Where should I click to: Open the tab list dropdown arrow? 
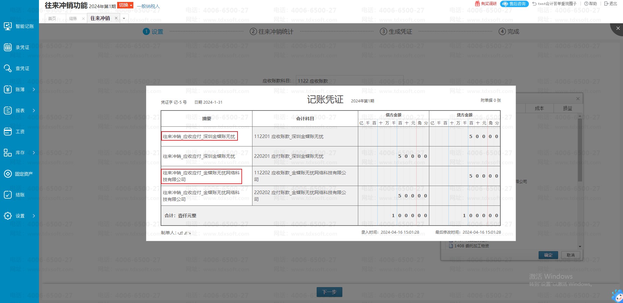pos(124,18)
